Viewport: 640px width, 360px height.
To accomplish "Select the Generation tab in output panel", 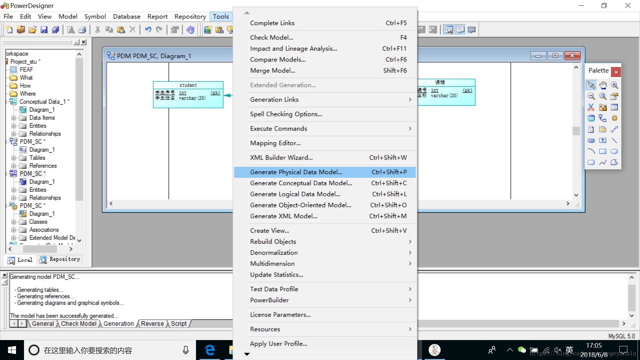I will pos(119,324).
